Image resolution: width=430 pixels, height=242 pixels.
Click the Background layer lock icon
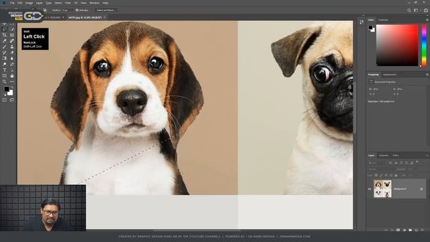[421, 189]
